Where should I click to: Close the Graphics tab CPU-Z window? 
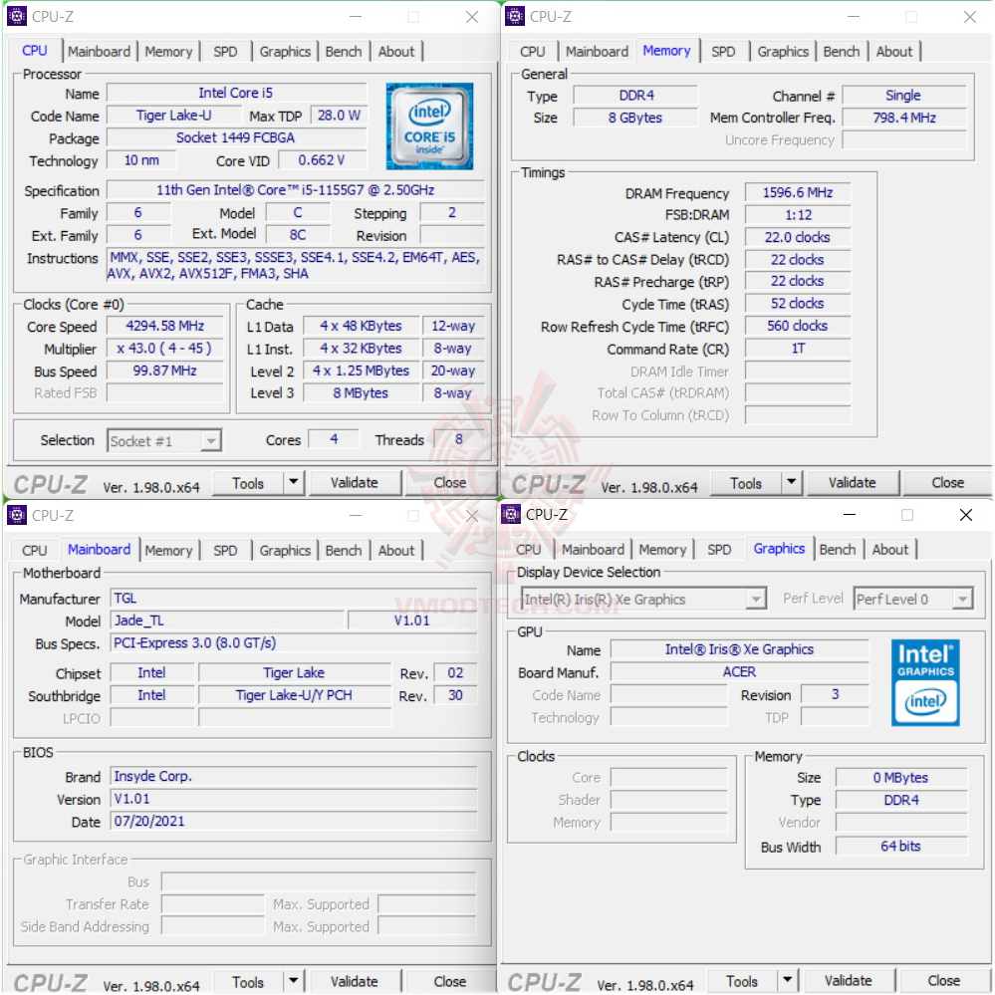(x=966, y=515)
